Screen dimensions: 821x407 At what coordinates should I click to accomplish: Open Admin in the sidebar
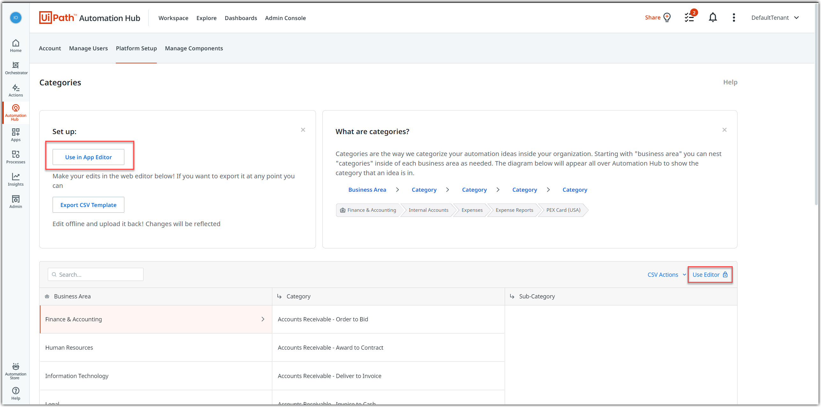(16, 202)
